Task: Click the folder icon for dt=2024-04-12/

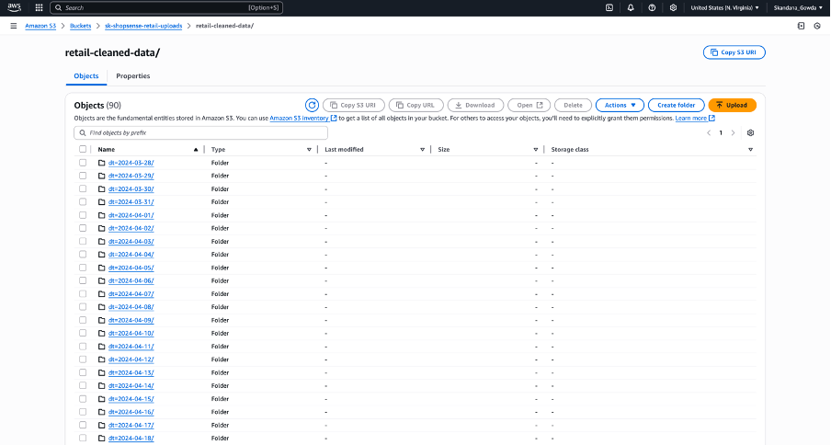Action: point(102,359)
